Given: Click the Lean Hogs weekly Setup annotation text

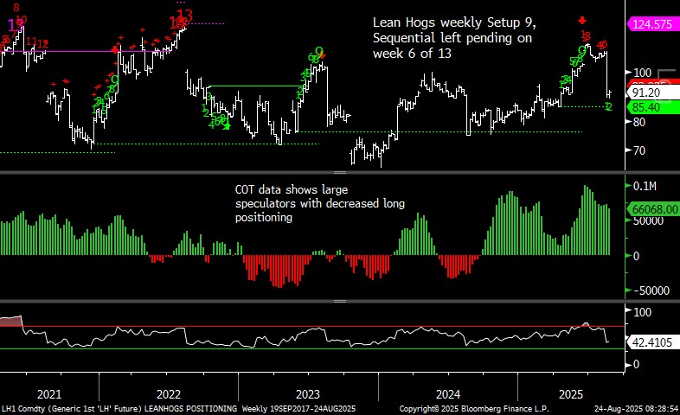Looking at the screenshot, I should click(x=453, y=37).
